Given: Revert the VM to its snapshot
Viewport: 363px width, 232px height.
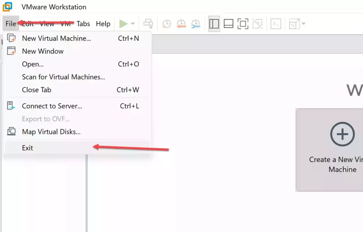Looking at the screenshot, I should (x=182, y=23).
